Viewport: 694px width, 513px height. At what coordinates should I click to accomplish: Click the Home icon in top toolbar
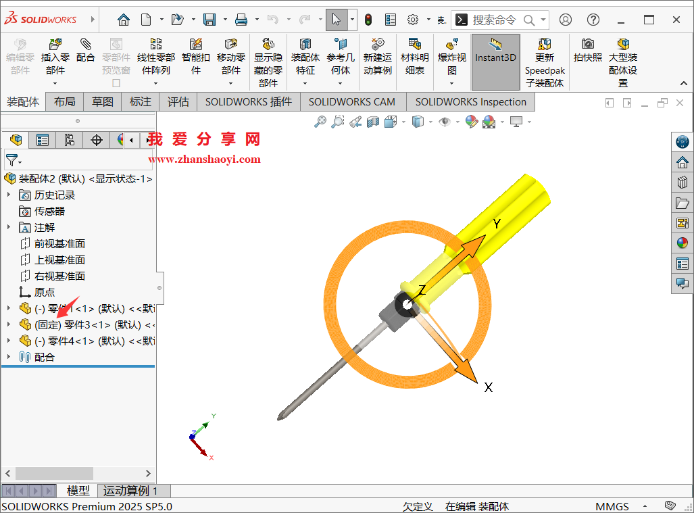pos(124,20)
